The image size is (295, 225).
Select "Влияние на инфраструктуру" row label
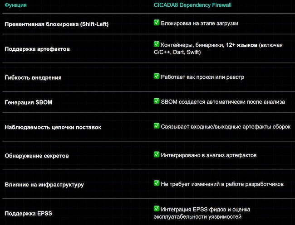tap(44, 185)
